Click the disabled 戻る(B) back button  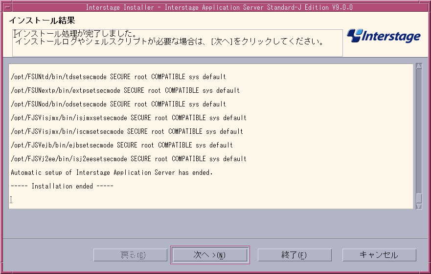coord(130,255)
